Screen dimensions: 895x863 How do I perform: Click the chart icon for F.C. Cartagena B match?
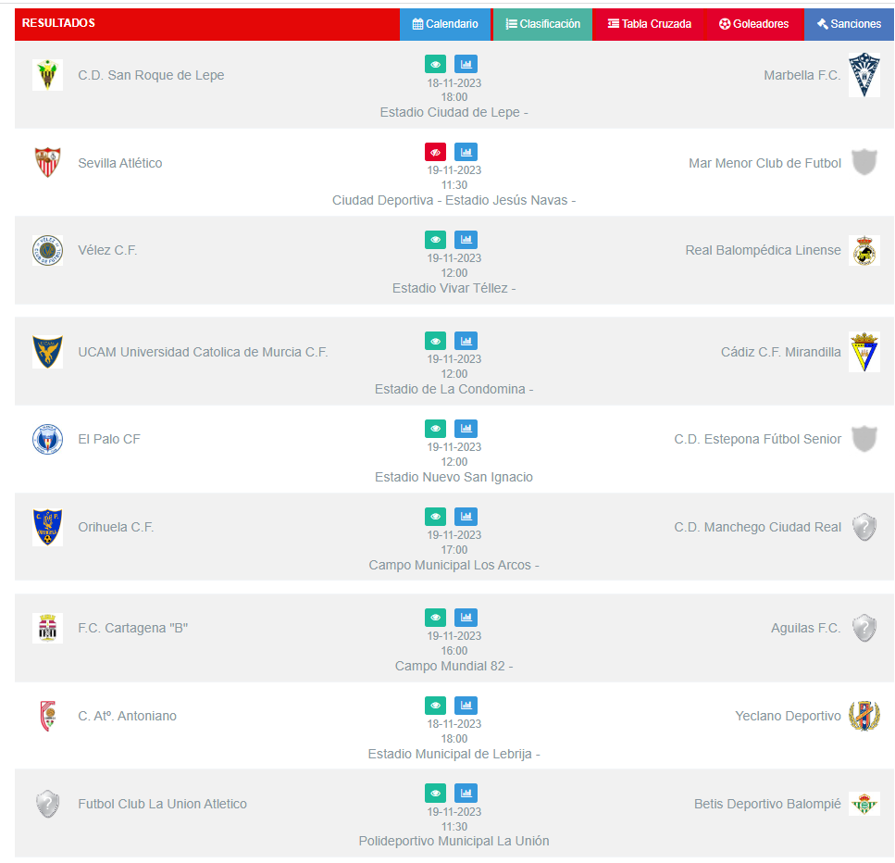pos(466,618)
